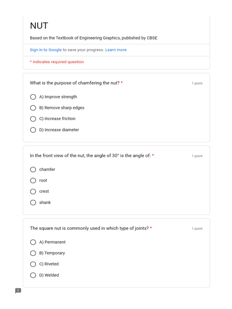232x309 pixels.
Task: Open the 'Sign in to Google' link
Action: 46,50
